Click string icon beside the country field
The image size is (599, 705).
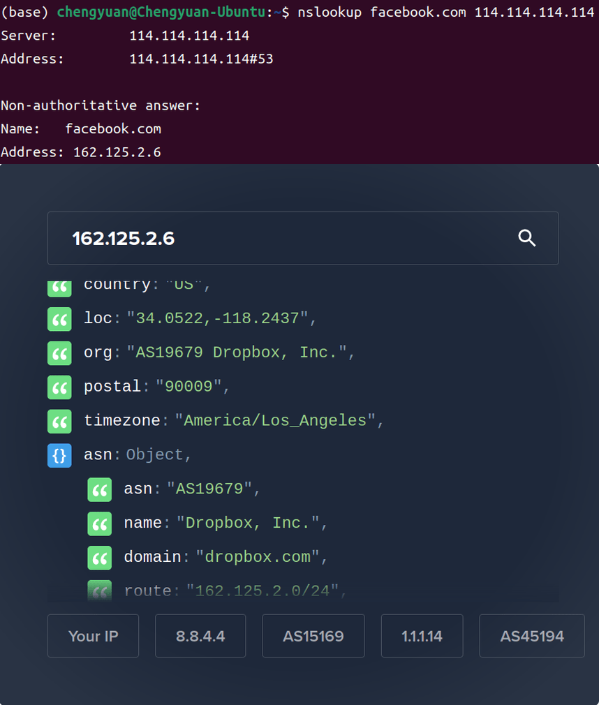(x=59, y=288)
